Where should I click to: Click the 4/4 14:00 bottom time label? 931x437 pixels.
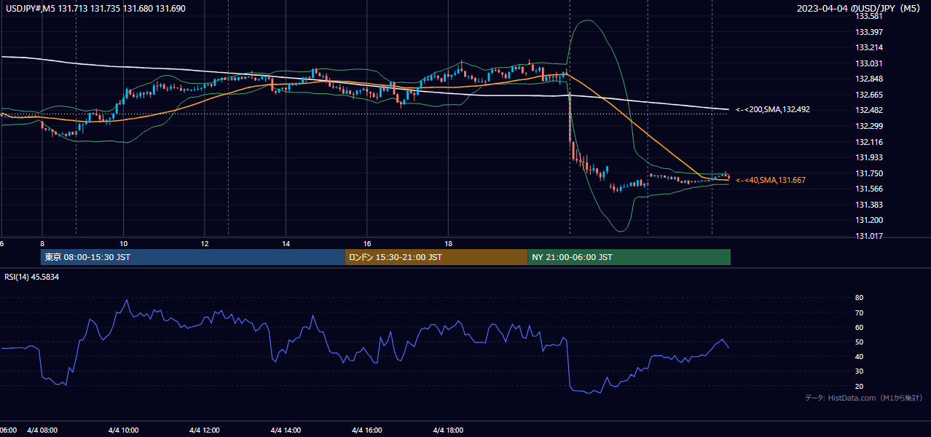pos(286,430)
